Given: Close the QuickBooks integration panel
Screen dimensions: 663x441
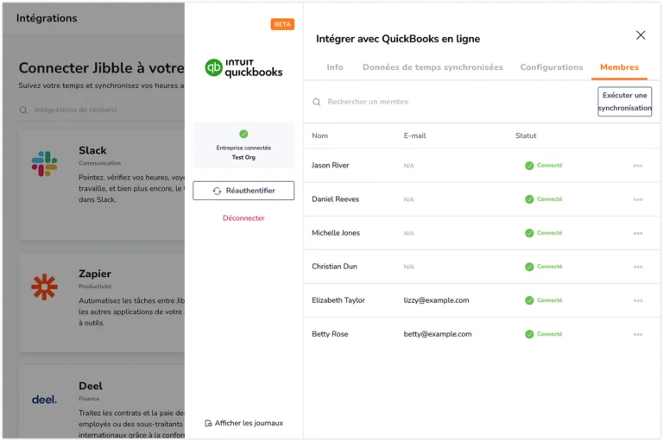Looking at the screenshot, I should (x=641, y=35).
